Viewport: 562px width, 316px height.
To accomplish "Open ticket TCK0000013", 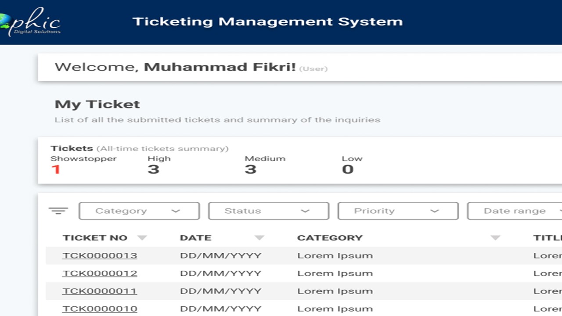I will tap(100, 255).
